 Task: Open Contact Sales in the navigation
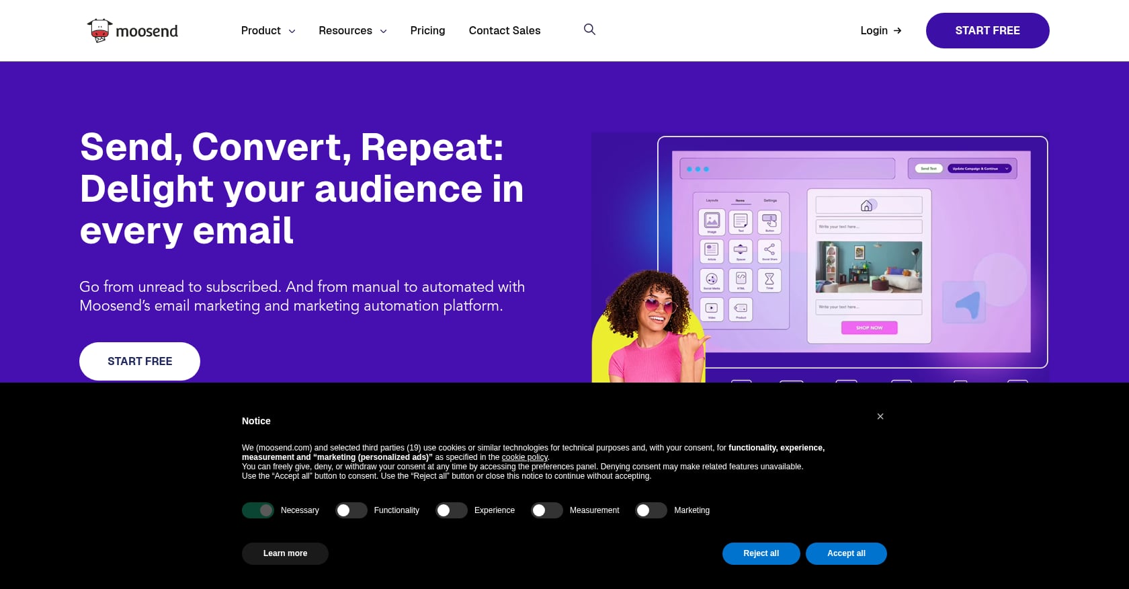click(505, 31)
